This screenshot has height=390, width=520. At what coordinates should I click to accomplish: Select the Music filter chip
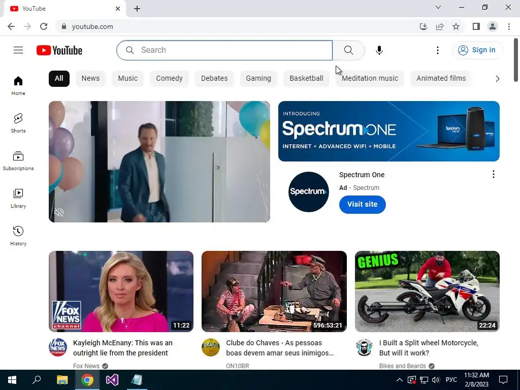coord(127,78)
